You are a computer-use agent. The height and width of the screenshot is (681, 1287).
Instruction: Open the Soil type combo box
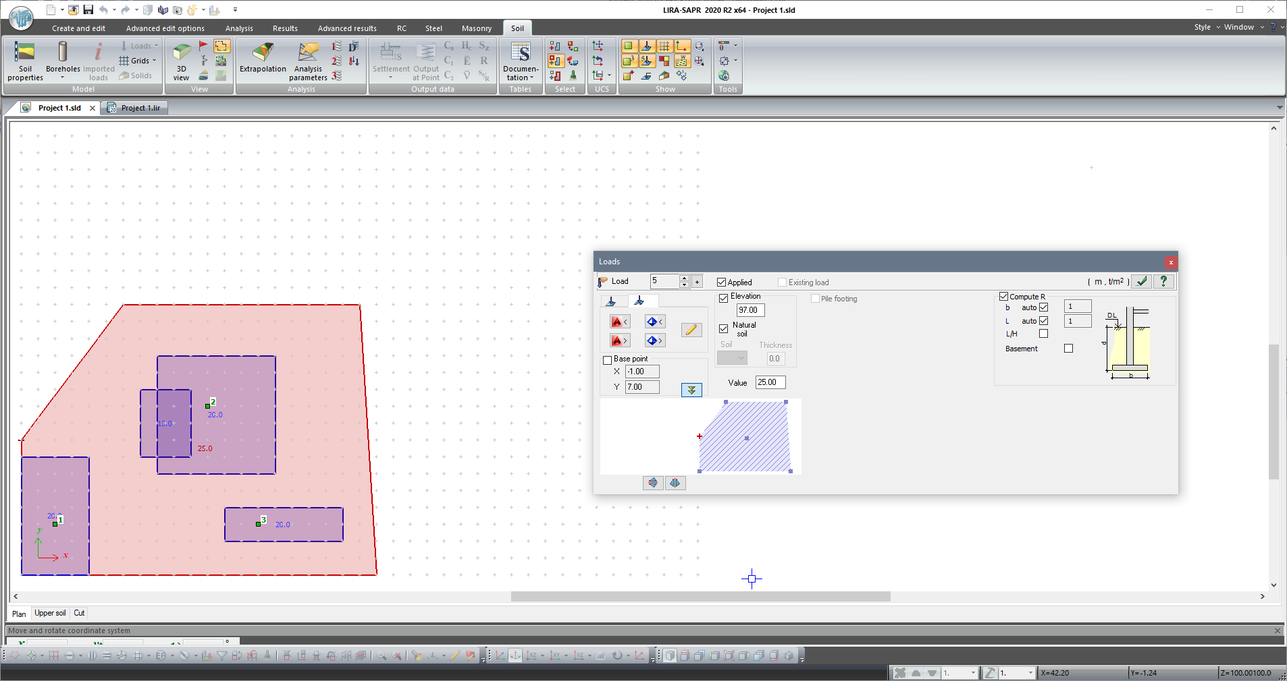pyautogui.click(x=732, y=359)
